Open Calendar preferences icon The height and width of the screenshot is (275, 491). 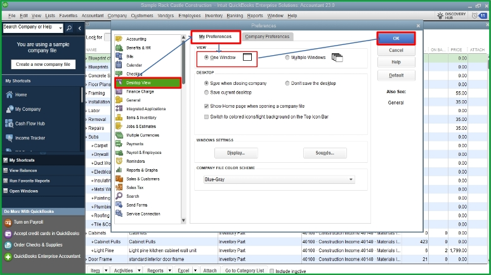pyautogui.click(x=119, y=65)
